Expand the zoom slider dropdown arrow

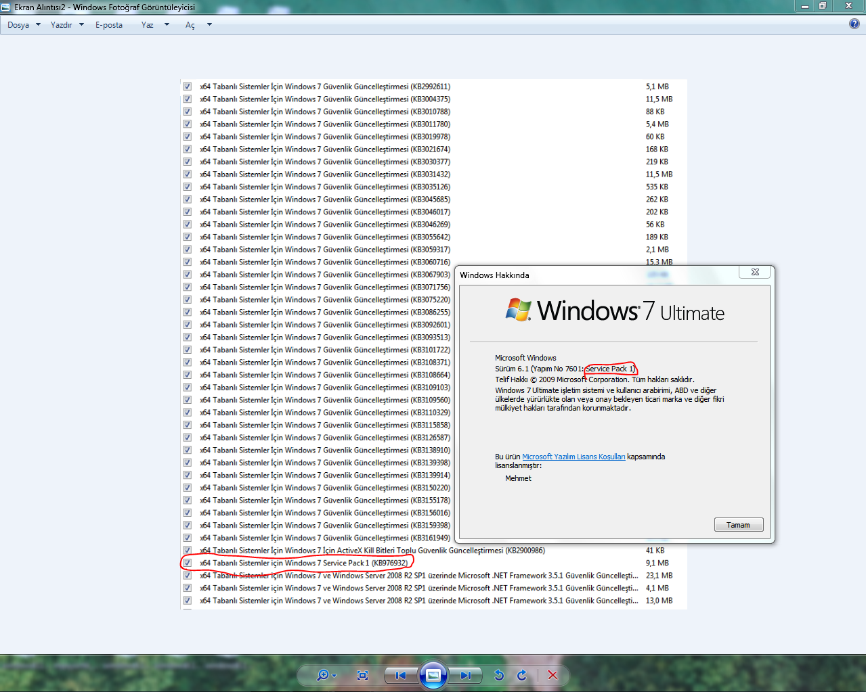[334, 676]
